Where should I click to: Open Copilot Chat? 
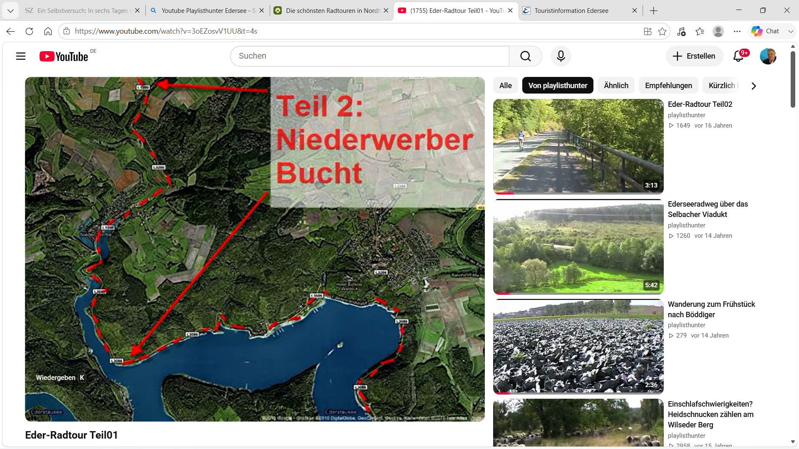tap(765, 31)
